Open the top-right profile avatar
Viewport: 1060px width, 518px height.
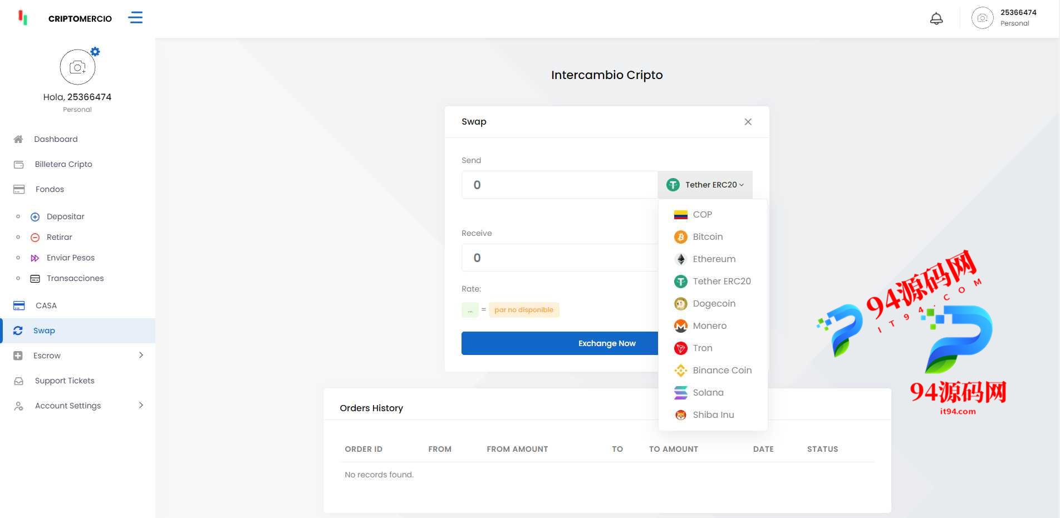point(983,18)
